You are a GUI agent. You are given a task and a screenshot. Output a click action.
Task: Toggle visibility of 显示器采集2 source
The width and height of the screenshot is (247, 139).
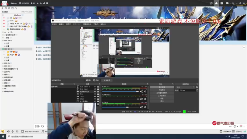95,101
